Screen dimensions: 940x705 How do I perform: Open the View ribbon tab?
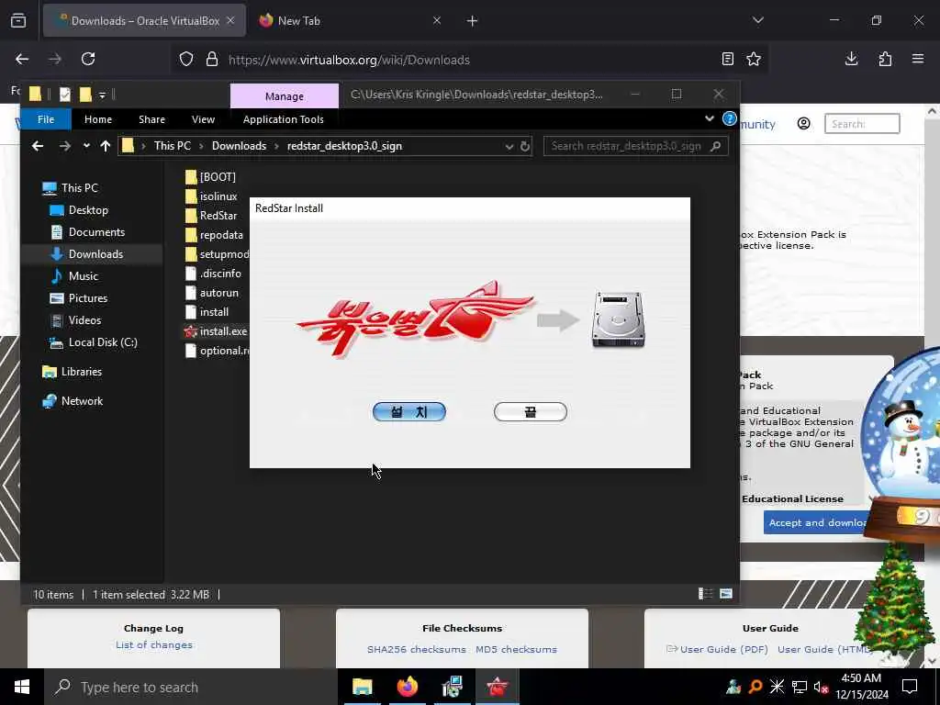203,119
